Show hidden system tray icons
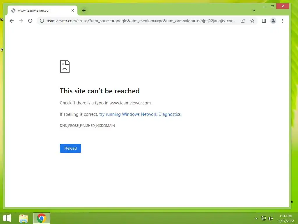The image size is (298, 224). click(256, 218)
